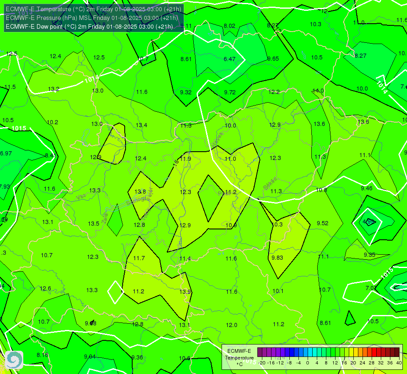The image size is (407, 374).
Task: Click the 10.1 temperature value
Action: [x=278, y=291]
